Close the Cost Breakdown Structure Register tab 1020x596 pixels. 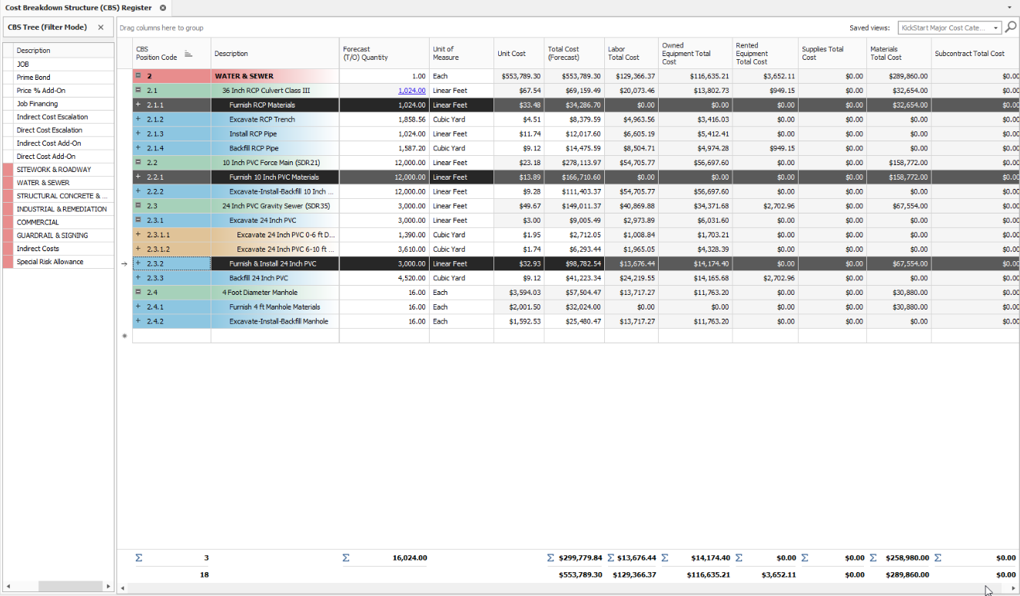163,8
